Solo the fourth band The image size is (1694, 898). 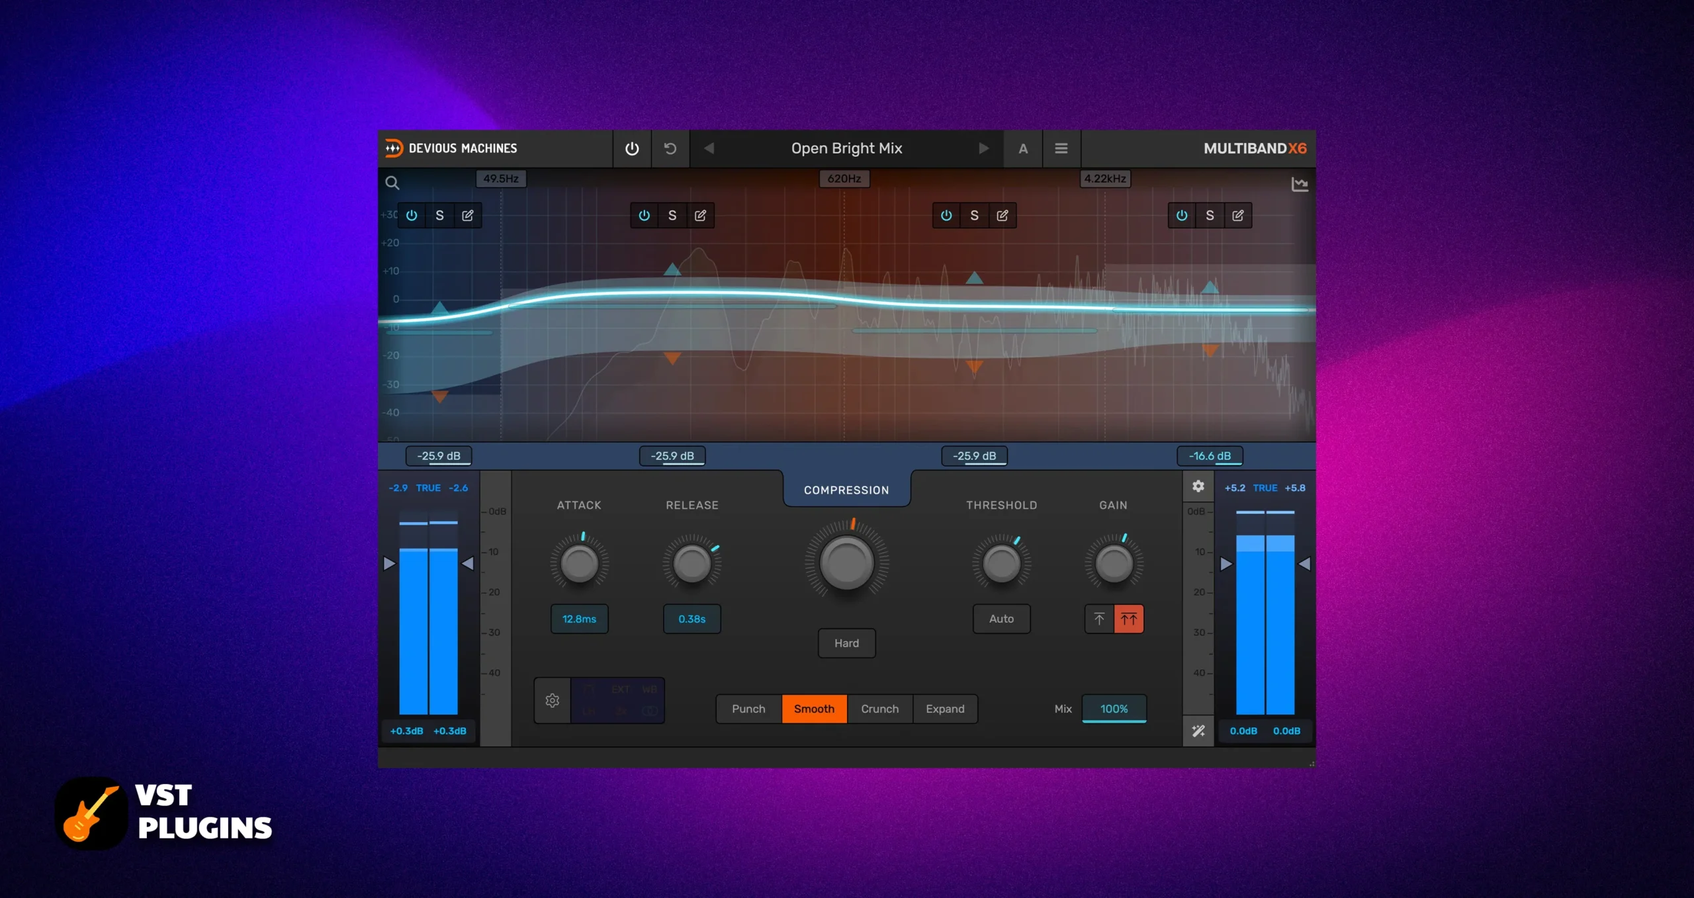[1210, 216]
